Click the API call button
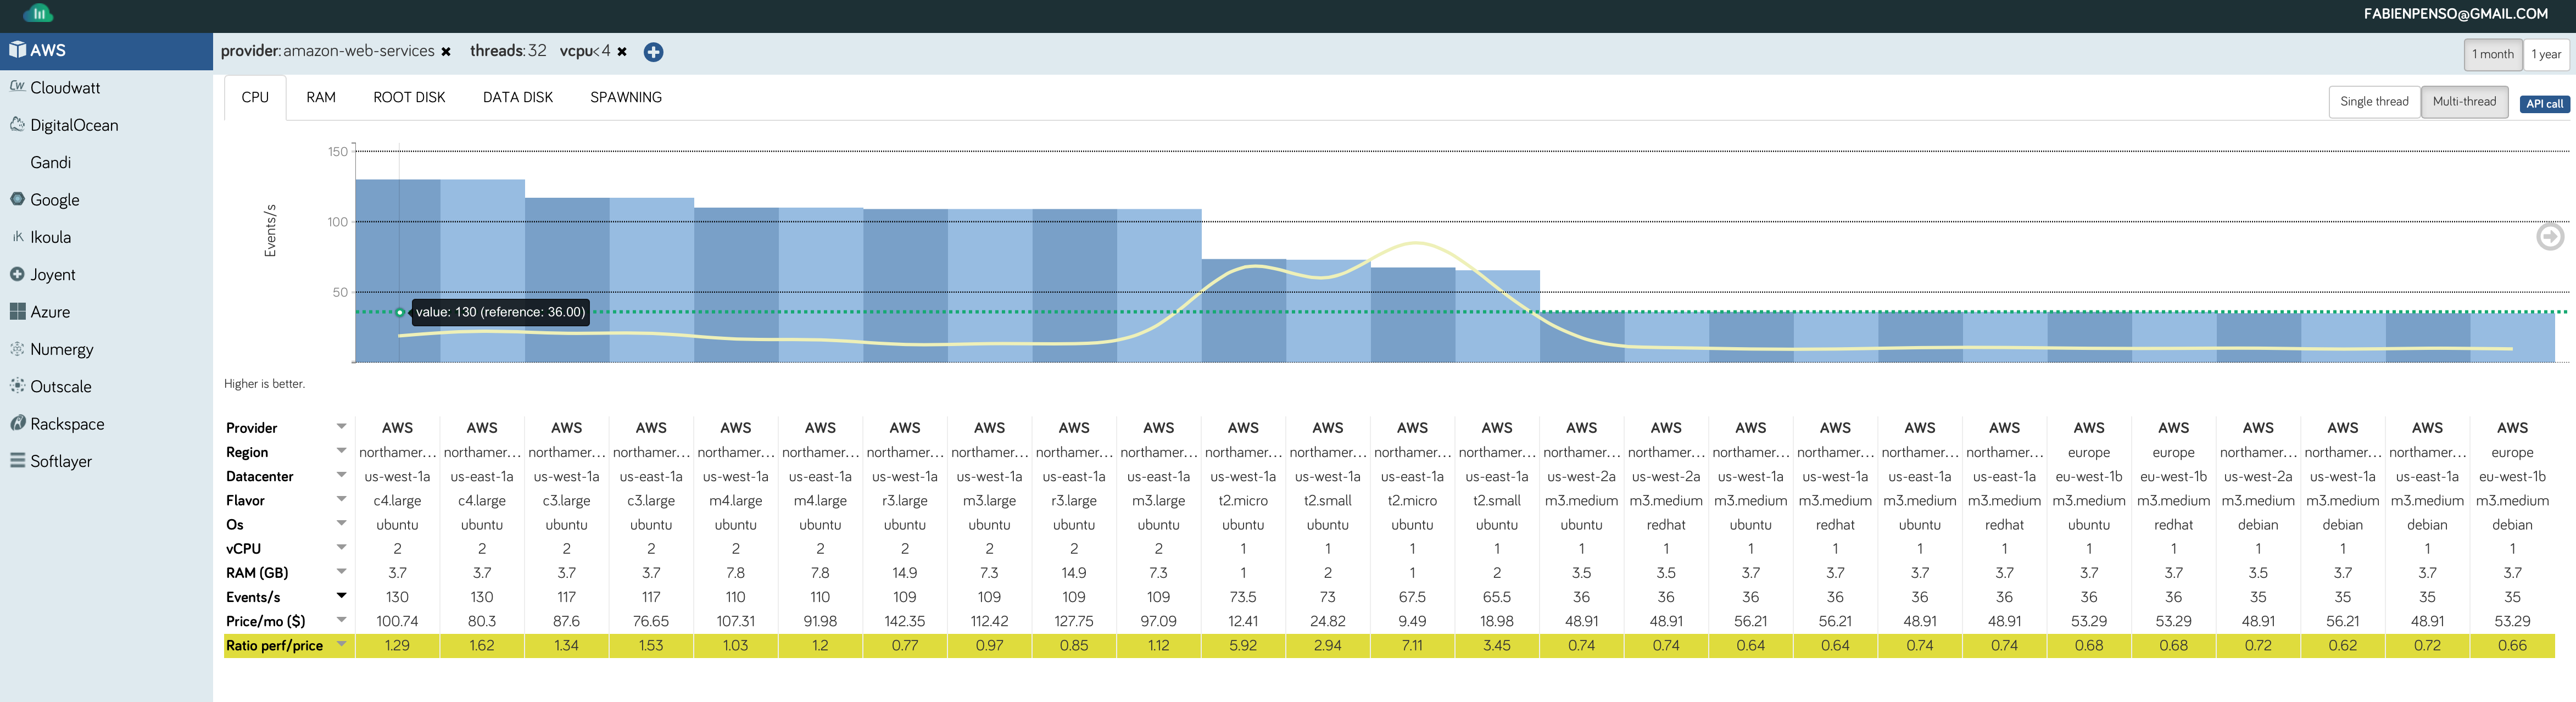The height and width of the screenshot is (702, 2576). (2544, 103)
